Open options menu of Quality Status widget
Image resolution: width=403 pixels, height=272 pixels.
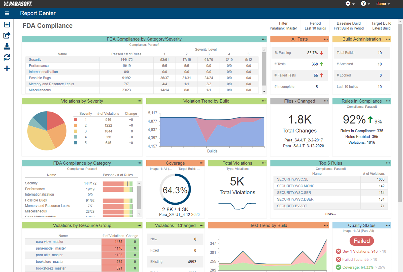click(388, 225)
